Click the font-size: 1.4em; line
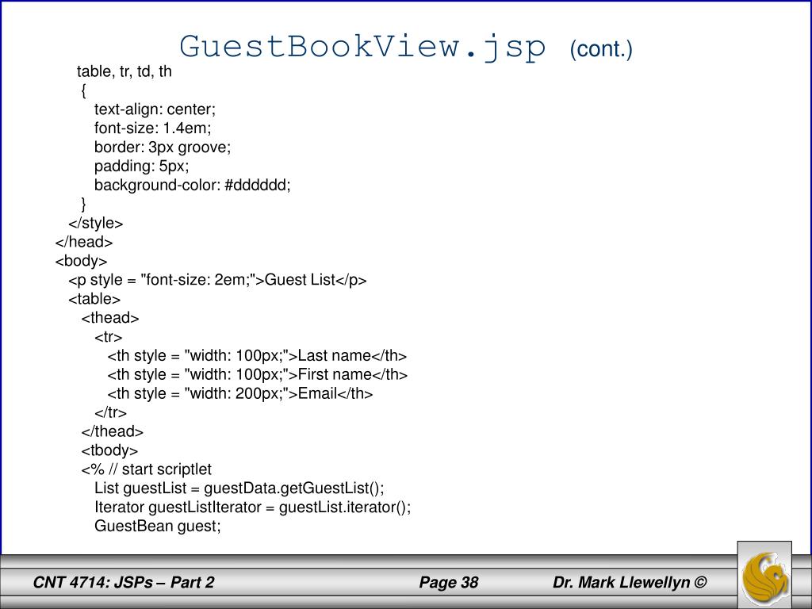 click(153, 128)
